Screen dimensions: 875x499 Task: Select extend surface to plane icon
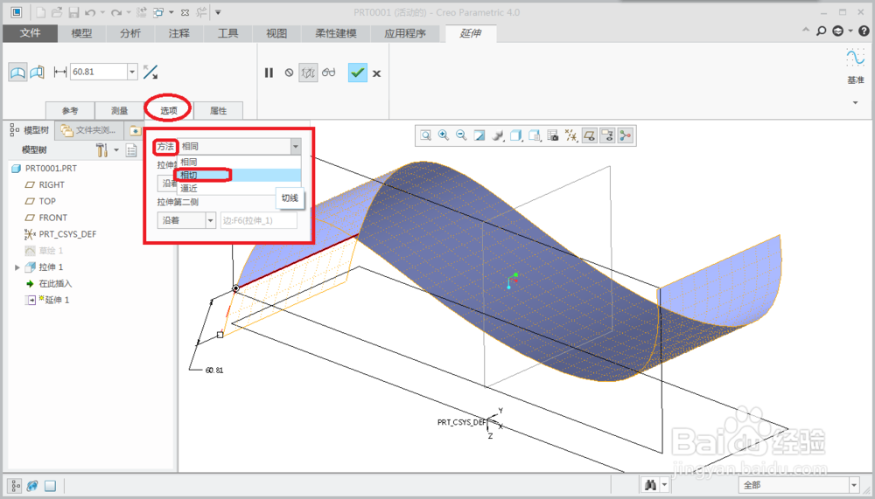tap(37, 73)
